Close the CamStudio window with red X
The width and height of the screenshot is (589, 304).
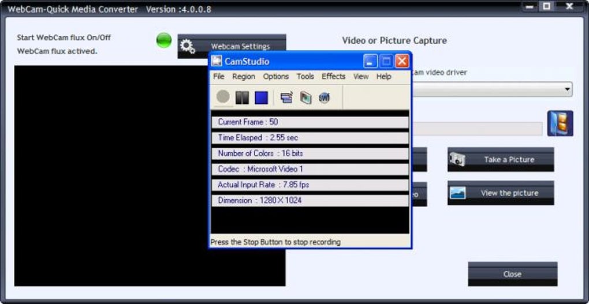pyautogui.click(x=402, y=61)
